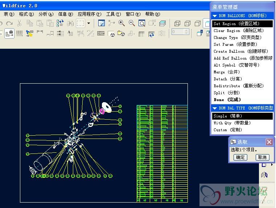Click the insert table grid icon
This screenshot has width=276, height=208.
pyautogui.click(x=141, y=34)
